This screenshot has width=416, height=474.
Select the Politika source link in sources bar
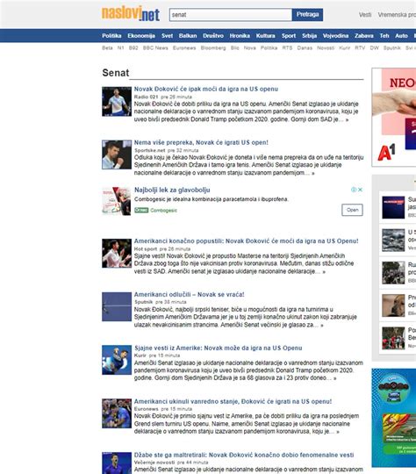(269, 47)
